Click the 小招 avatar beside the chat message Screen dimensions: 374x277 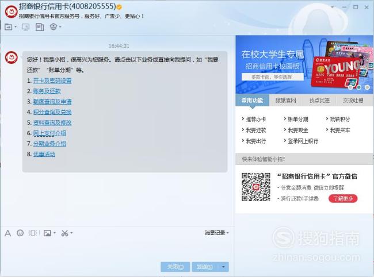click(11, 57)
